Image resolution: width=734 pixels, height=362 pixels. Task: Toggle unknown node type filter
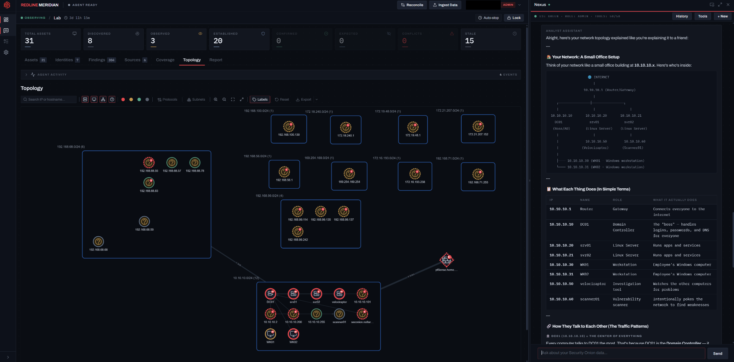[112, 100]
